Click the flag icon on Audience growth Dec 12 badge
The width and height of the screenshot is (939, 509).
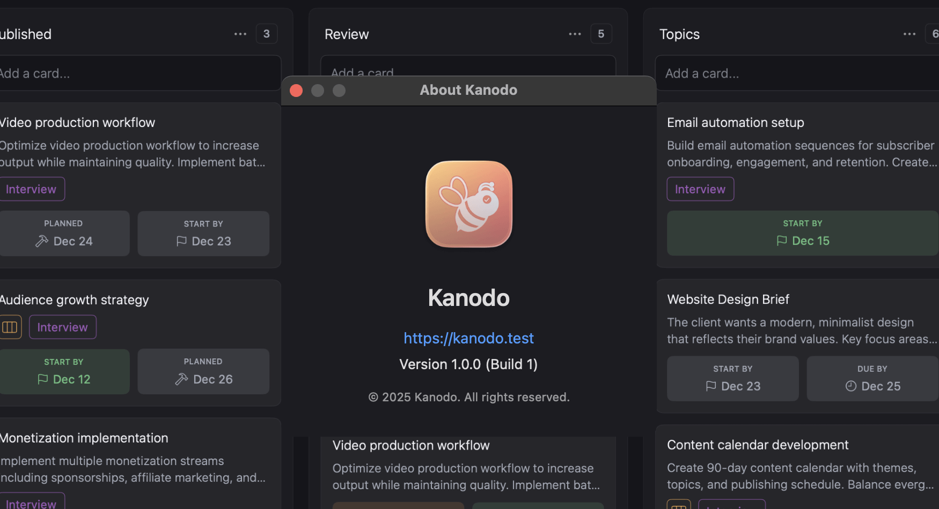[x=42, y=379]
